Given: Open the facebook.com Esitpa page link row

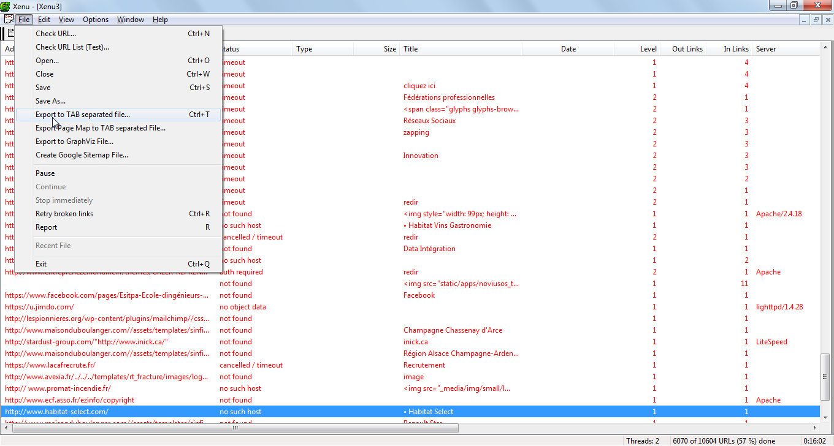Looking at the screenshot, I should (107, 295).
